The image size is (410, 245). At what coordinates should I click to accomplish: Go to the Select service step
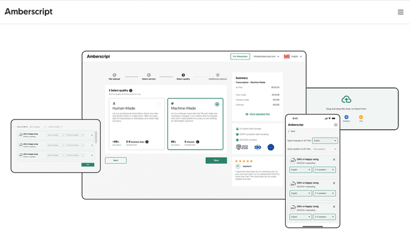coord(149,77)
